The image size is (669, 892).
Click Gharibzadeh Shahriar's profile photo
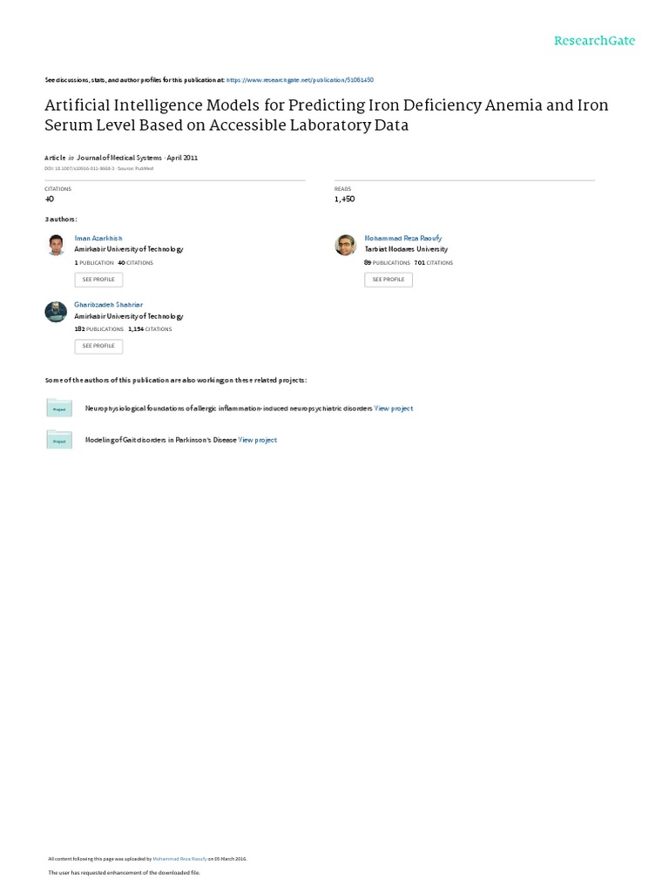pos(56,312)
